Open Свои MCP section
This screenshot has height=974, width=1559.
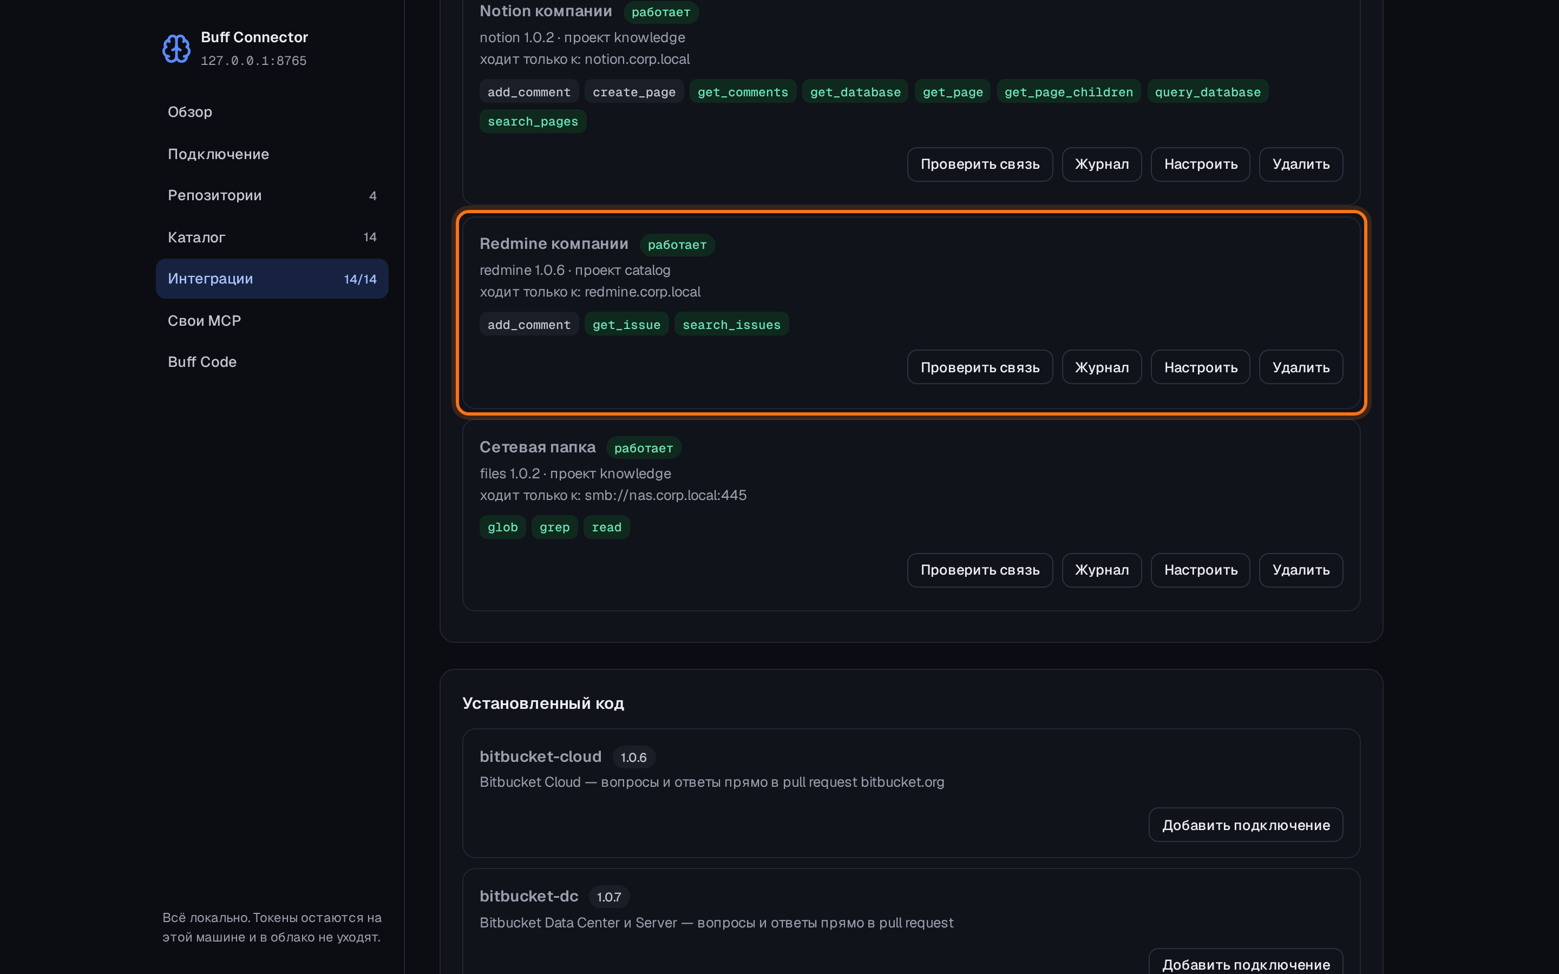[x=272, y=320]
